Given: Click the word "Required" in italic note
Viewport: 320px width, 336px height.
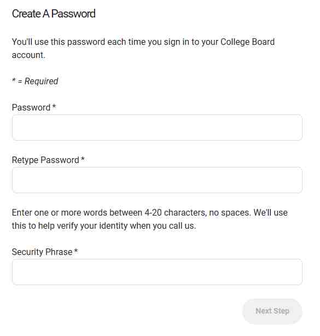Looking at the screenshot, I should point(42,81).
